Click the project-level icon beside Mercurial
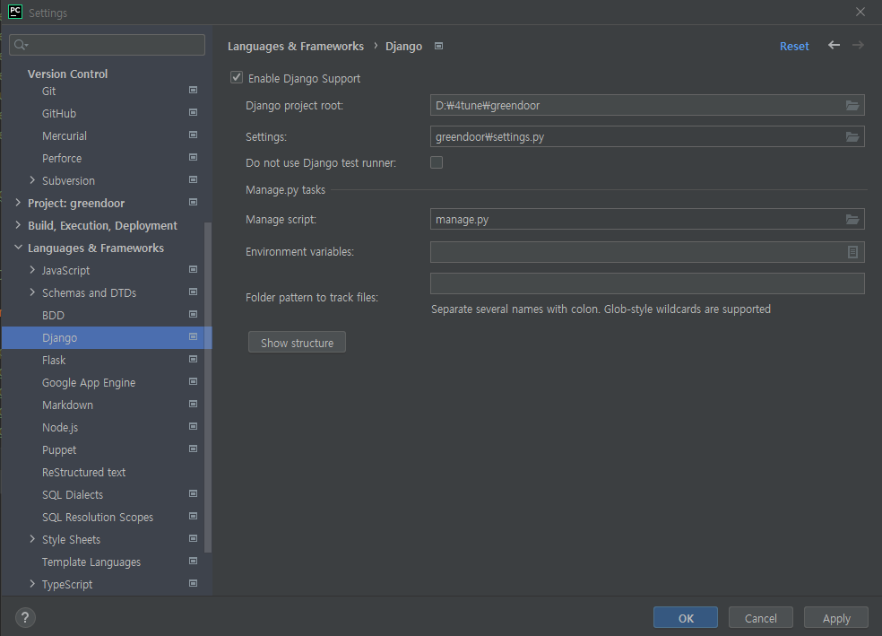This screenshot has width=882, height=636. pos(193,135)
